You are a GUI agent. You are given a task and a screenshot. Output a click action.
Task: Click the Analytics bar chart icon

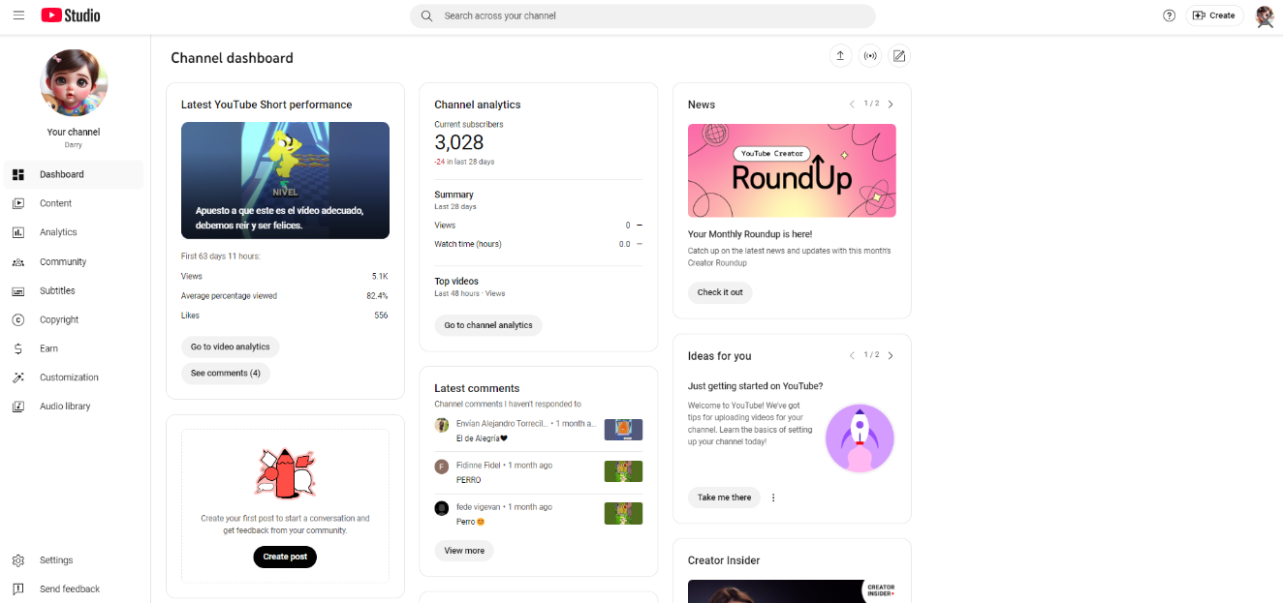[18, 232]
